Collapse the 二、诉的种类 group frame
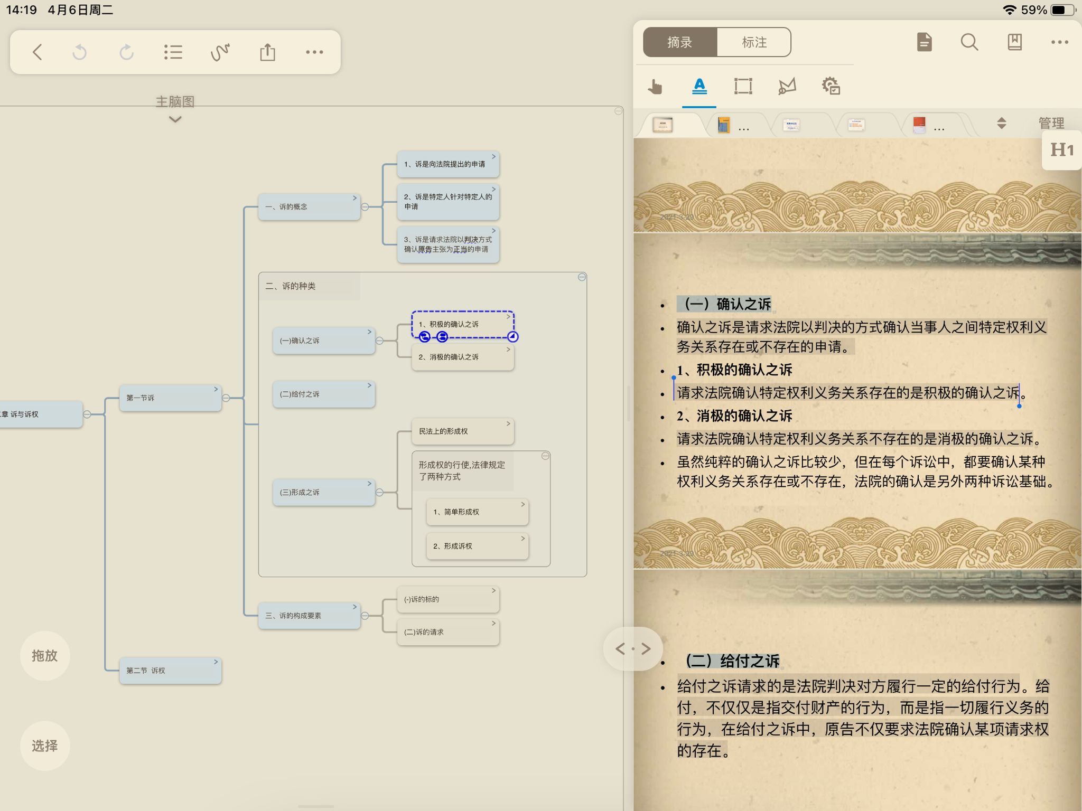 (x=582, y=277)
